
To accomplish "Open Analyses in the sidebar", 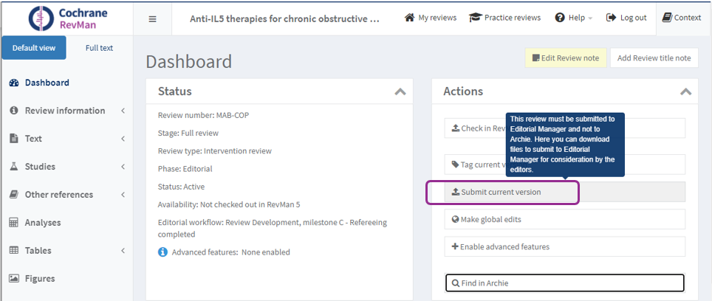I will click(x=43, y=222).
